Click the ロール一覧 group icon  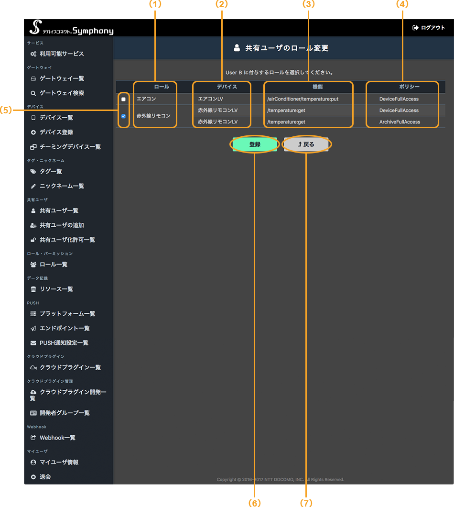pos(33,265)
